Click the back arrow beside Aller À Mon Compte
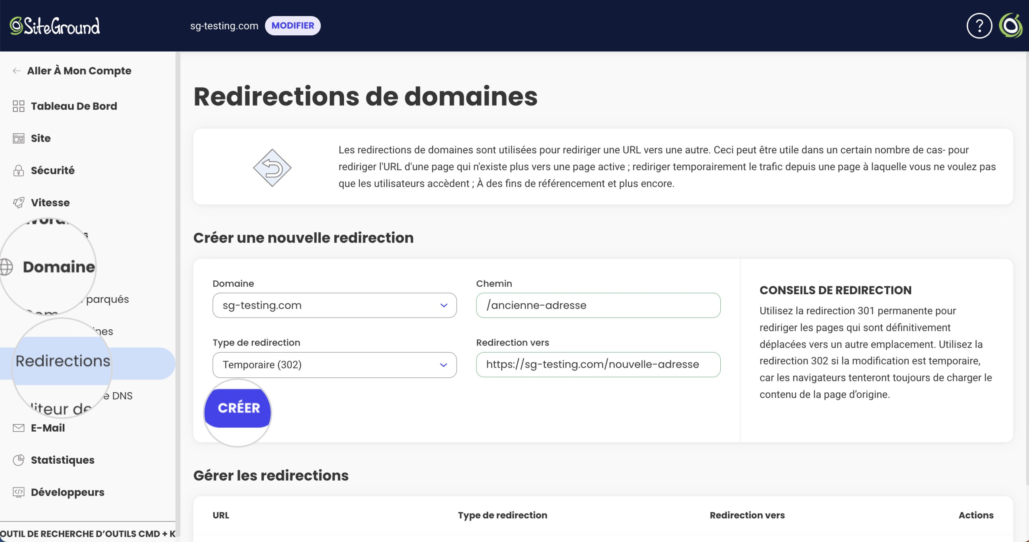1029x542 pixels. click(x=16, y=71)
